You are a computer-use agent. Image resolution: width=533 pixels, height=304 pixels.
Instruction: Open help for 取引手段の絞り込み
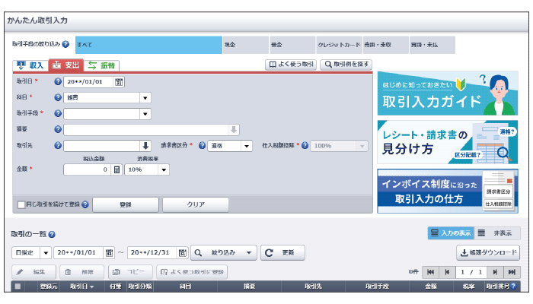(65, 44)
